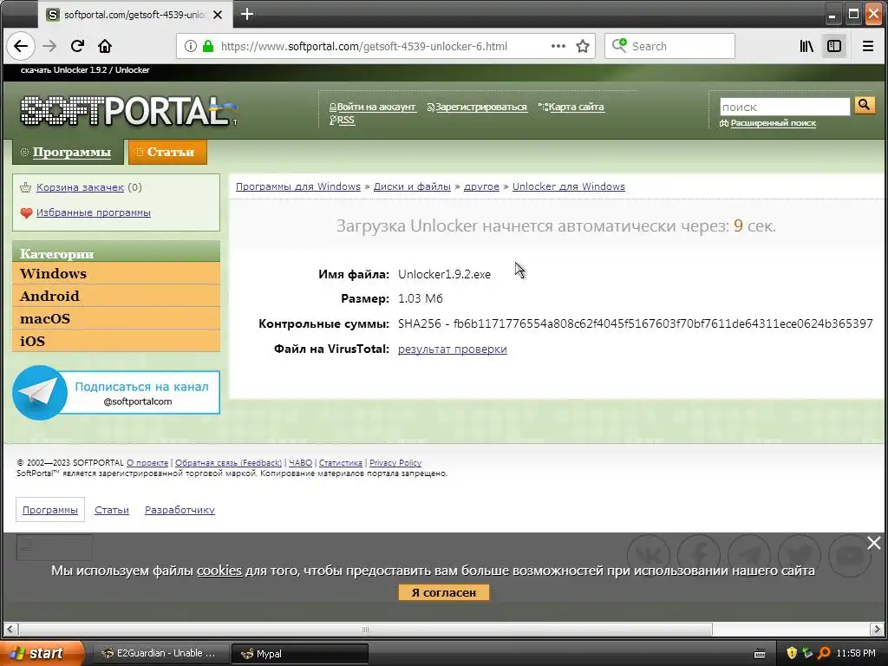This screenshot has height=666, width=888.
Task: Open ЧАВО footer link
Action: (x=300, y=463)
